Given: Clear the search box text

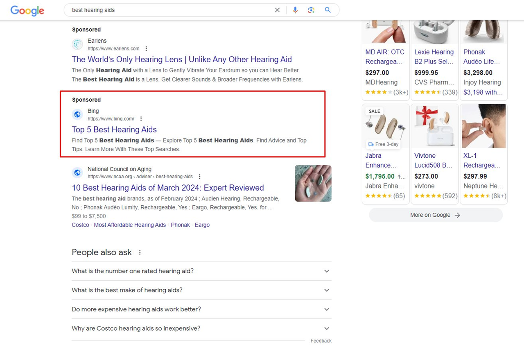Looking at the screenshot, I should pos(277,10).
